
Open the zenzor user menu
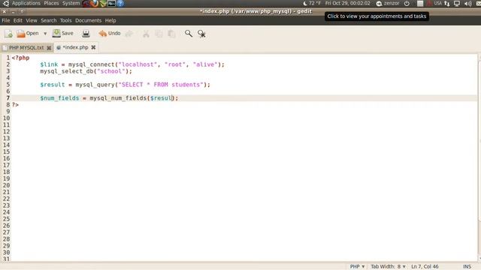(388, 3)
